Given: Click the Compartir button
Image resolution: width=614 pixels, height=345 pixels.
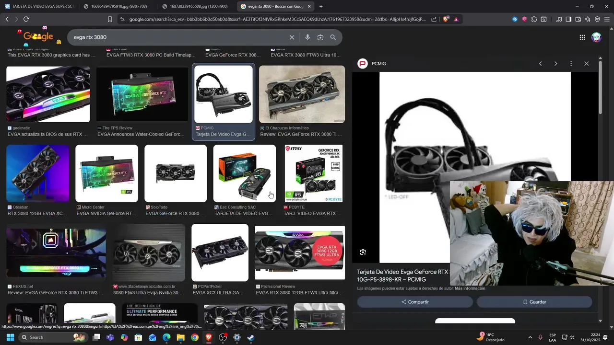Looking at the screenshot, I should coord(415,302).
